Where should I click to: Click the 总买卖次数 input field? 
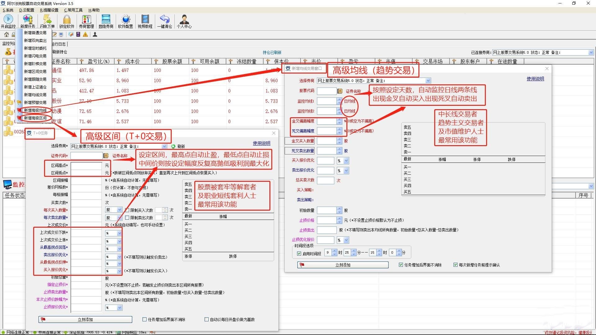point(326,180)
